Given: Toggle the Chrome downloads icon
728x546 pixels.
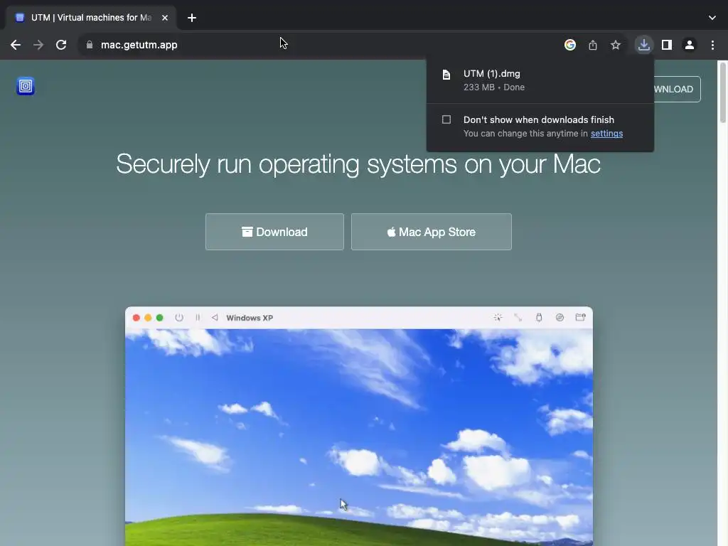Looking at the screenshot, I should pos(644,45).
